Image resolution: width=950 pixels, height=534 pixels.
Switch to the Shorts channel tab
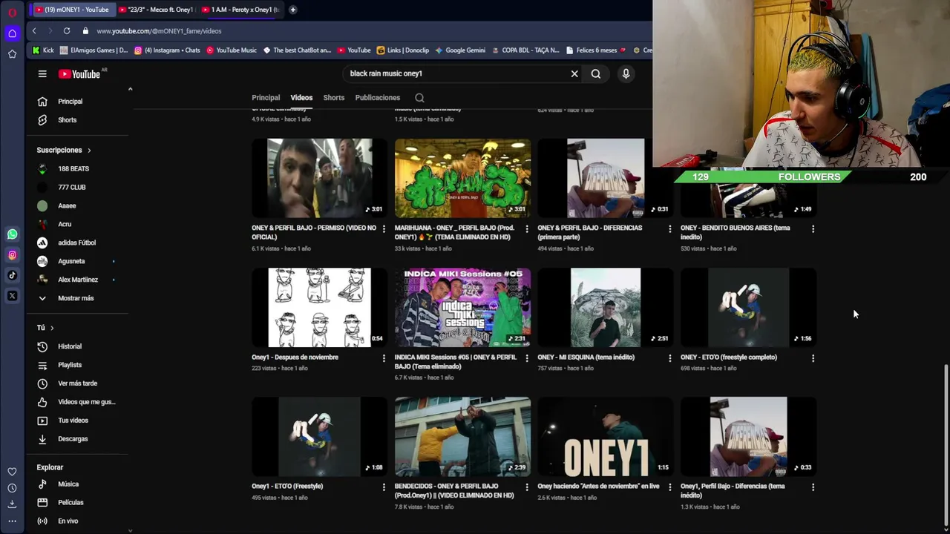(334, 98)
